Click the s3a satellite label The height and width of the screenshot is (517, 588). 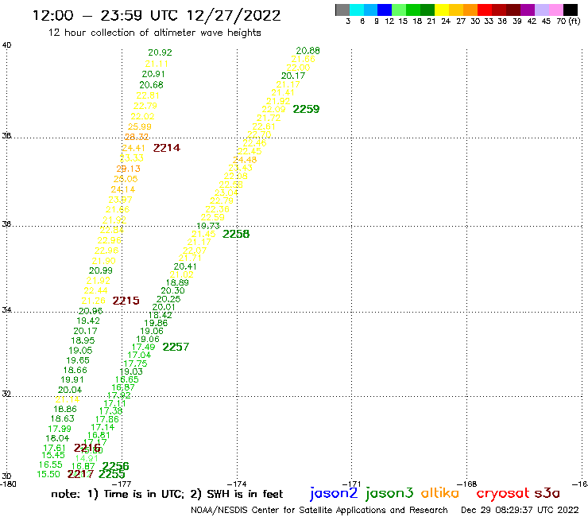pos(547,493)
